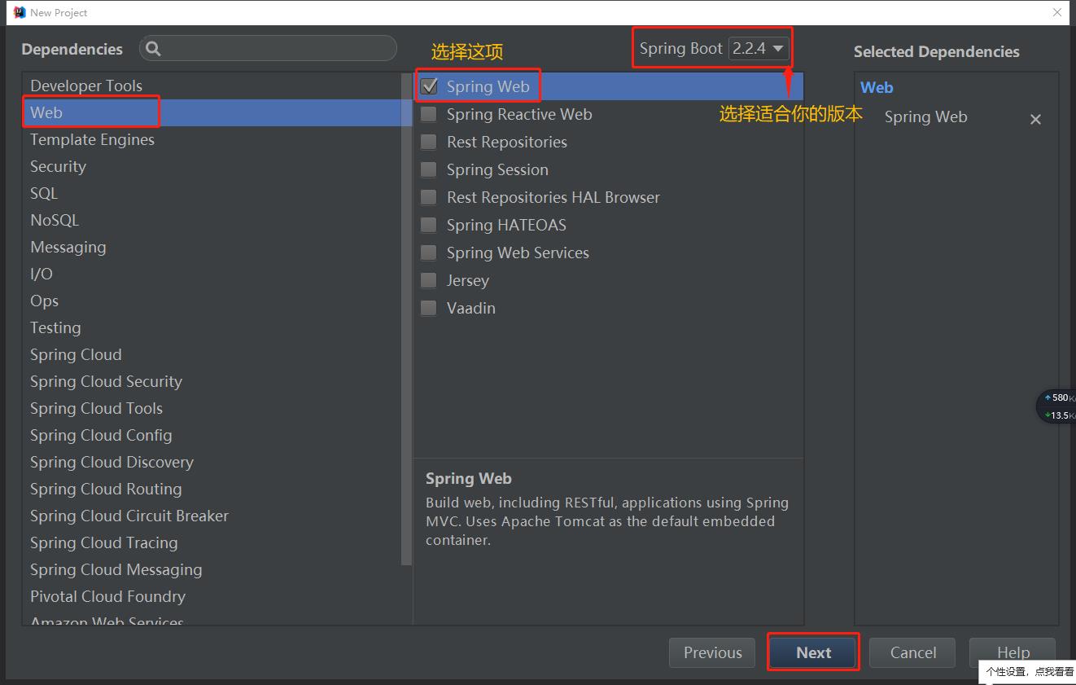Remove Spring Web from Selected Dependencies
Image resolution: width=1076 pixels, height=685 pixels.
[1035, 119]
